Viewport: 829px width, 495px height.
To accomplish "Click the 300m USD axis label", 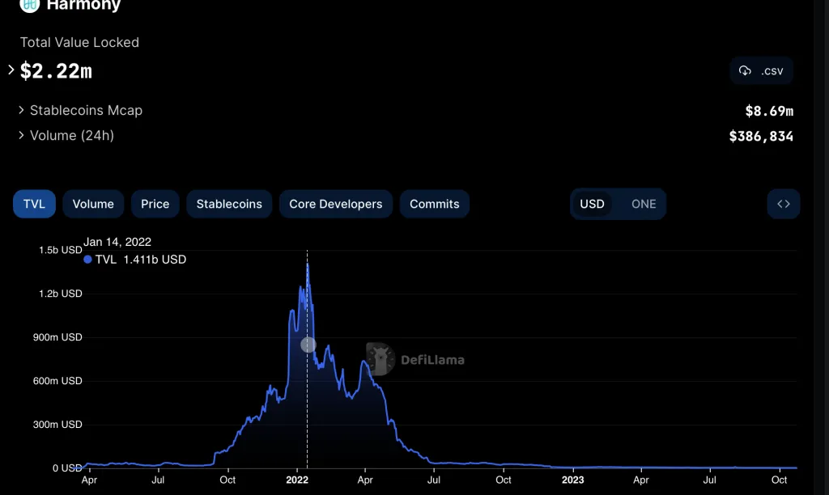I will tap(57, 425).
